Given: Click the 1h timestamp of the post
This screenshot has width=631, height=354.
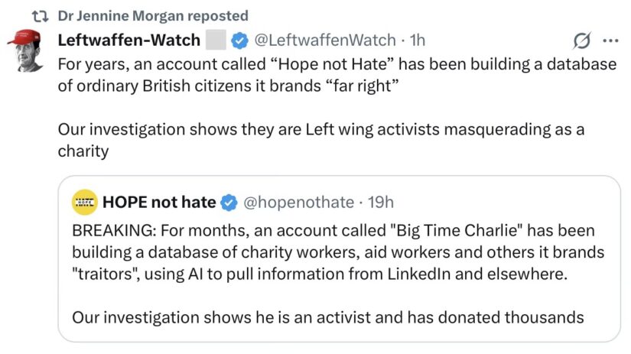Looking at the screenshot, I should [418, 41].
